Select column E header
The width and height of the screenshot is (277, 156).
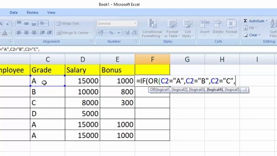(117, 59)
